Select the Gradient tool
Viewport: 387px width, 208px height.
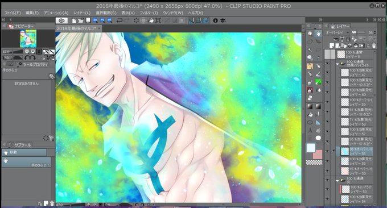[310, 106]
